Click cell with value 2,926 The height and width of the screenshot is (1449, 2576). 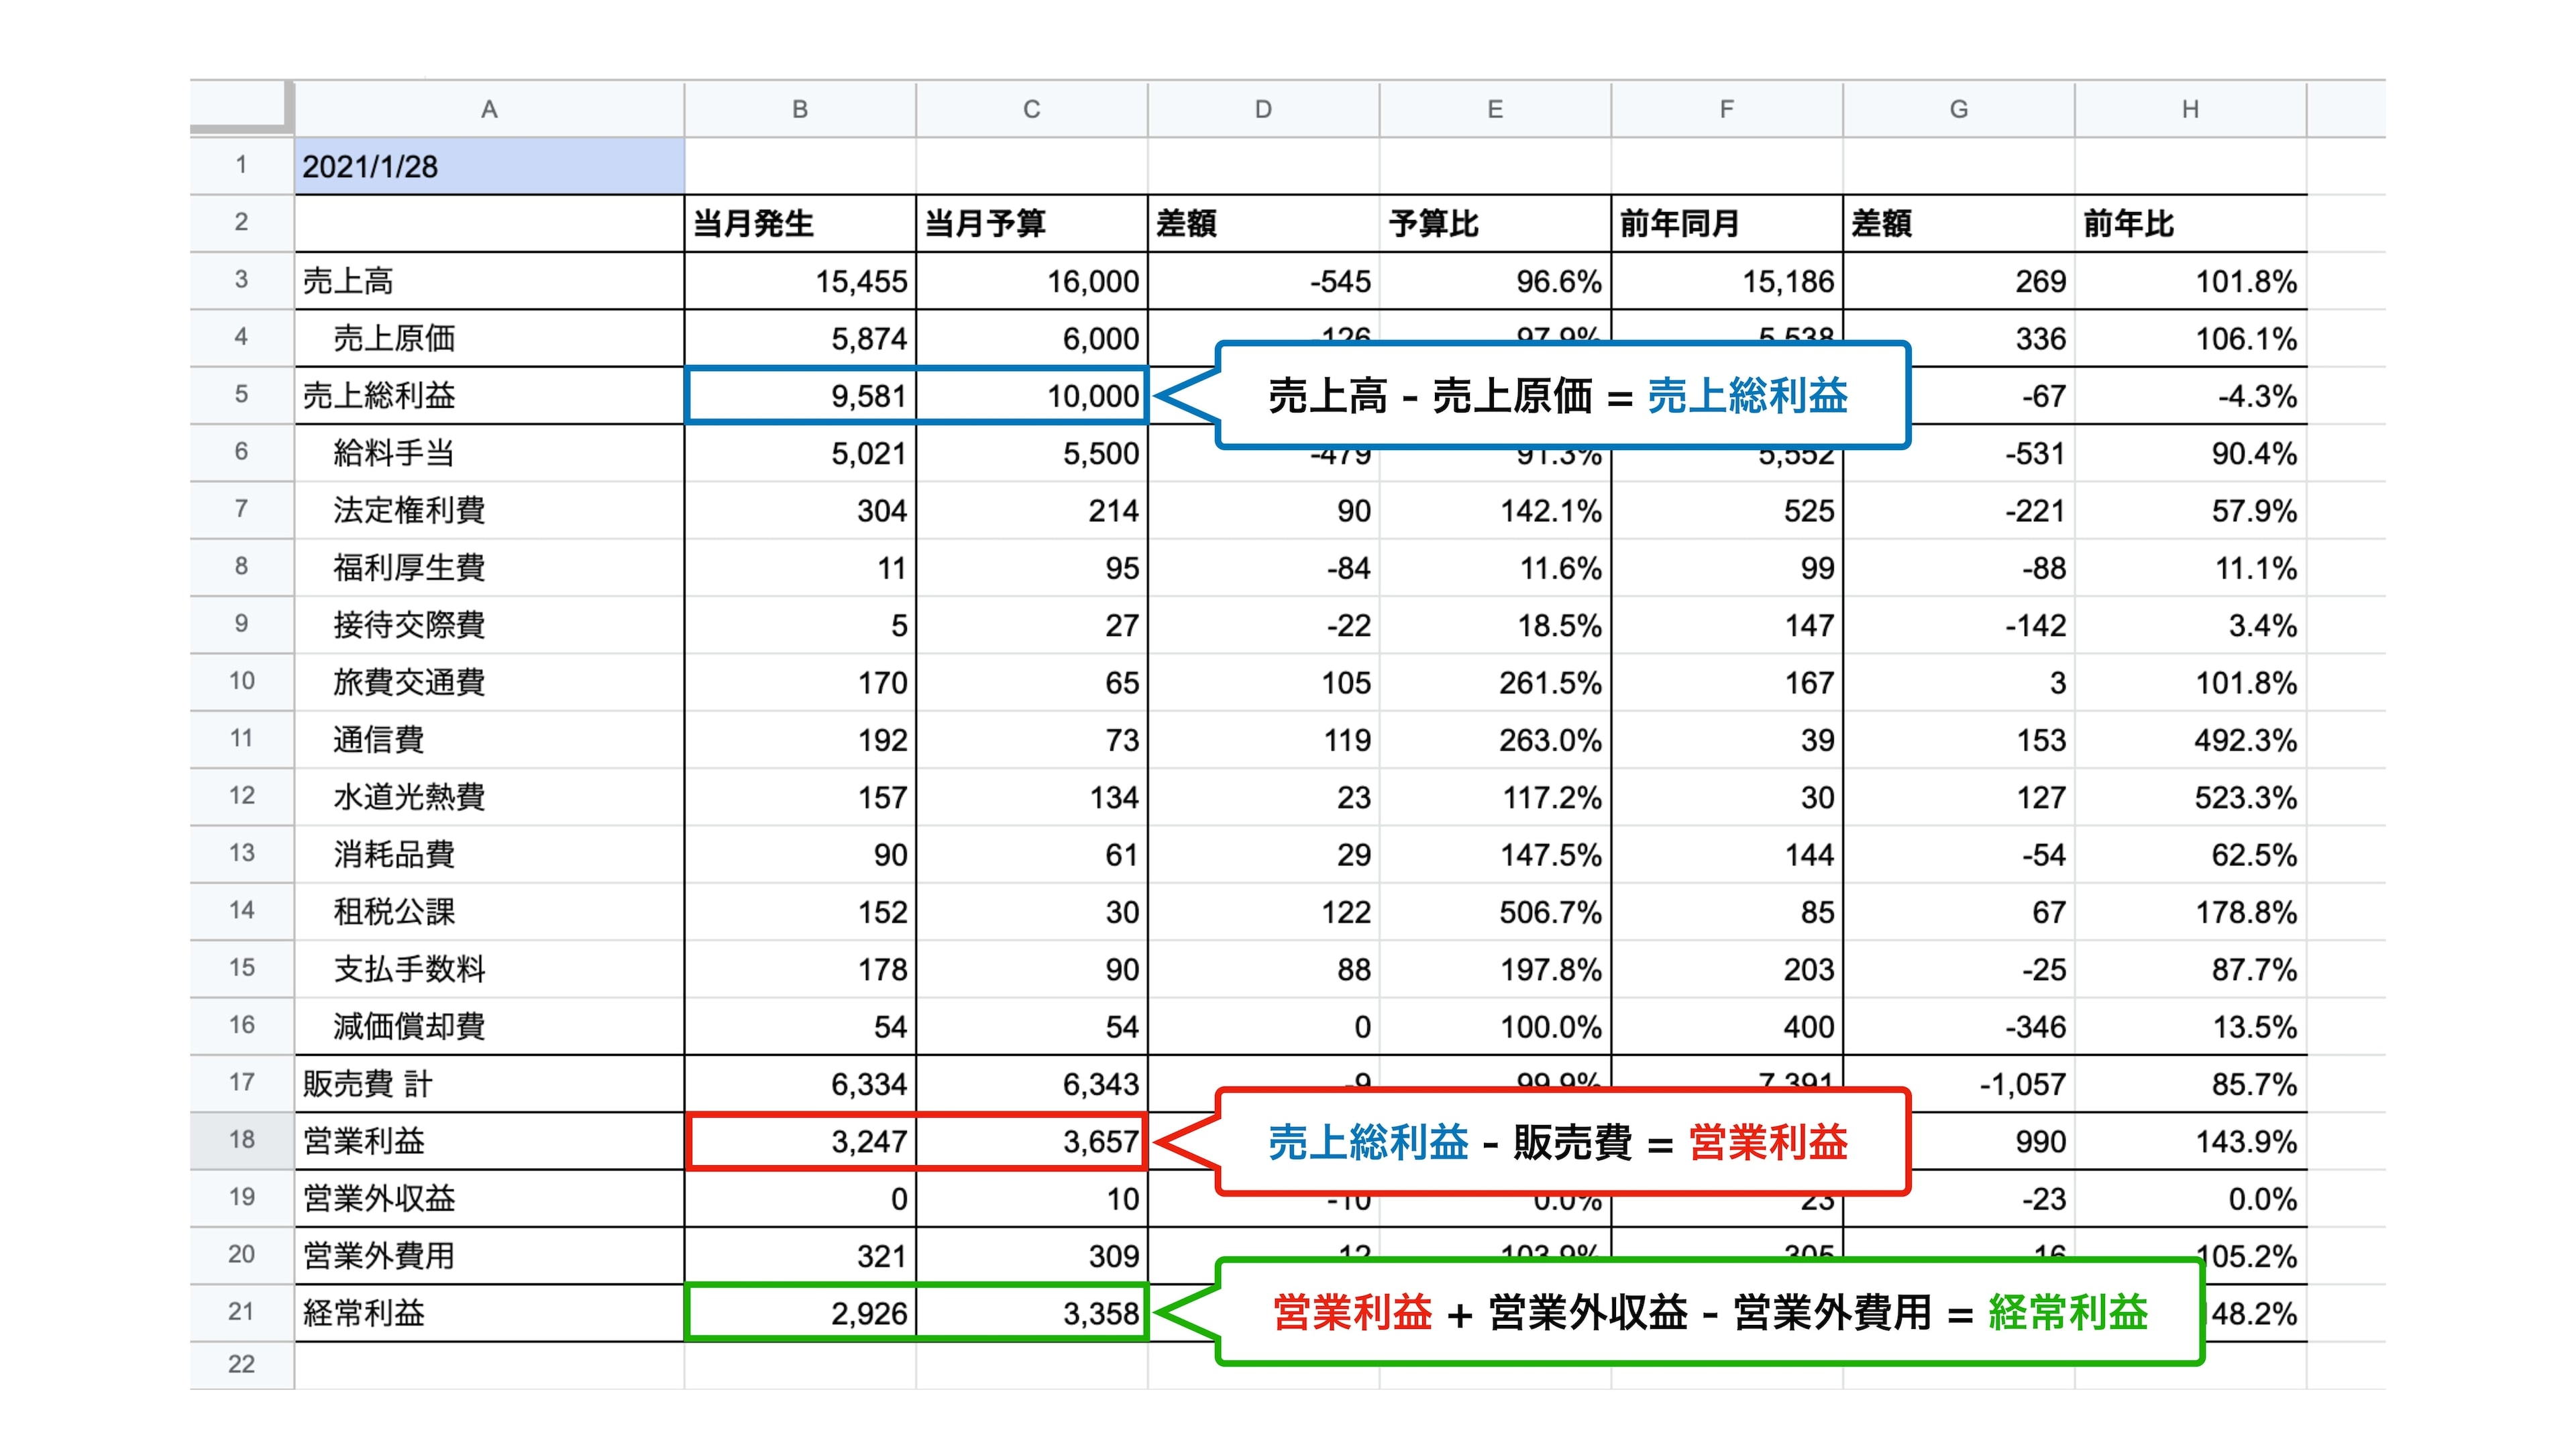click(x=800, y=1313)
